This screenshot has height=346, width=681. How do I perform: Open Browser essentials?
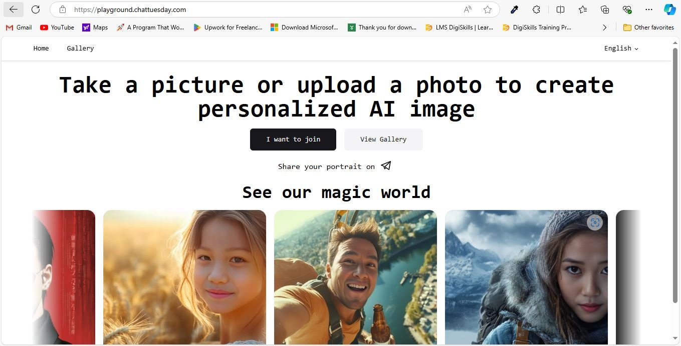point(627,9)
